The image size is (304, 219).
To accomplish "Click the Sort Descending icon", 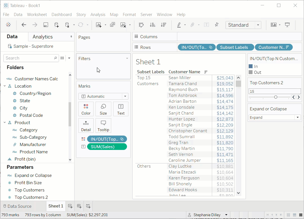I will 164,25.
